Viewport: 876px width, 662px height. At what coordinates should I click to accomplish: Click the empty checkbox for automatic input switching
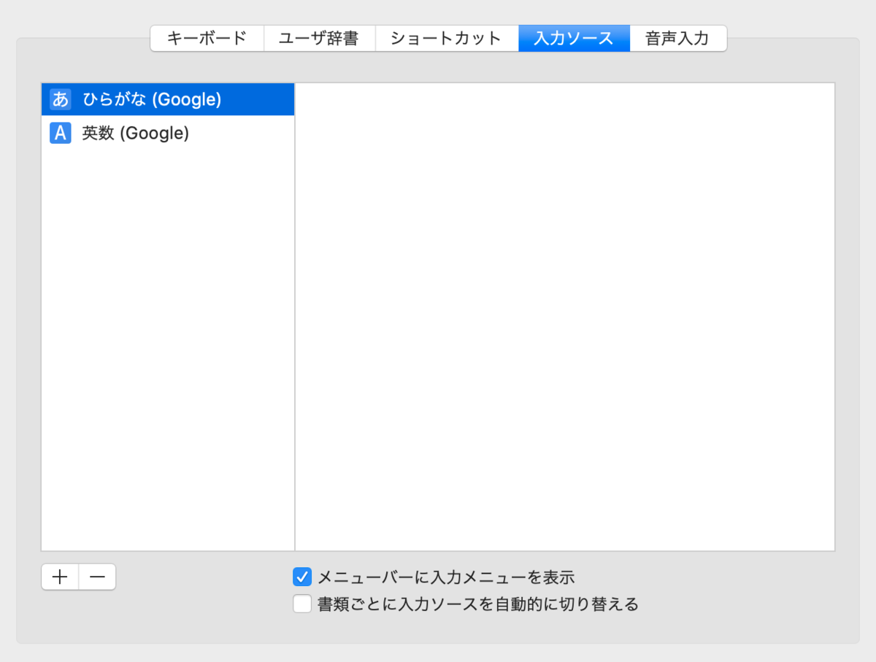point(301,604)
